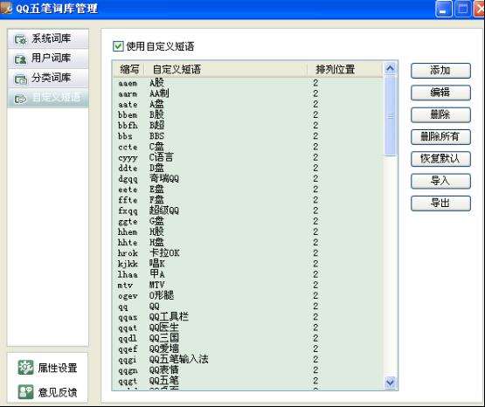This screenshot has height=407, width=485.
Task: Select the aaem A股 row
Action: coord(247,83)
